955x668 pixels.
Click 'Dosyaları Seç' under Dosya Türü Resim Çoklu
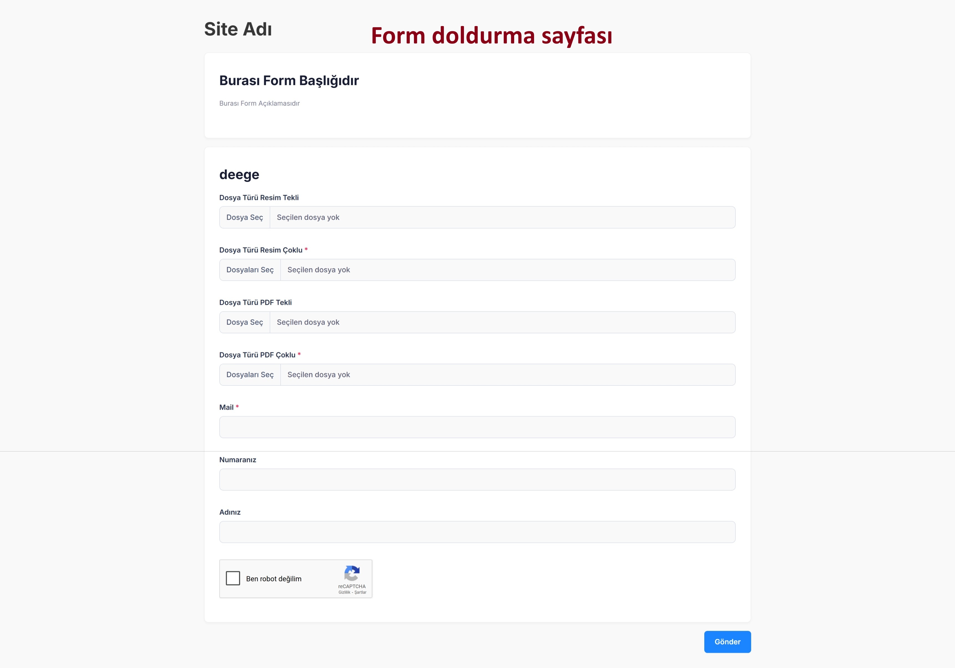pos(250,270)
